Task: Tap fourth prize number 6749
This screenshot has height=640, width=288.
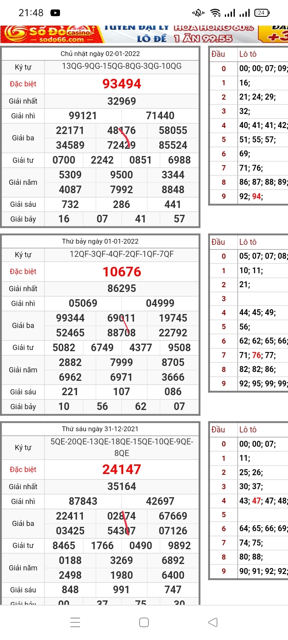Action: pos(102,348)
